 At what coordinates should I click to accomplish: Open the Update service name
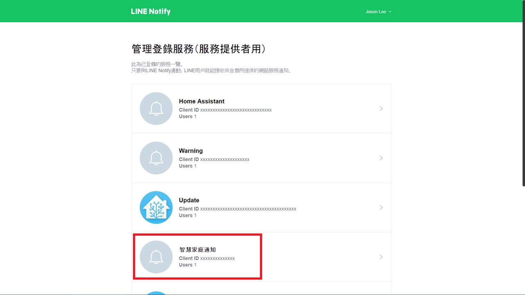tap(189, 200)
